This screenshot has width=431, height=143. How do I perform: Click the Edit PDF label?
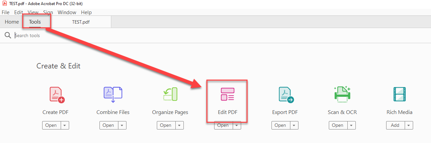[x=228, y=112]
